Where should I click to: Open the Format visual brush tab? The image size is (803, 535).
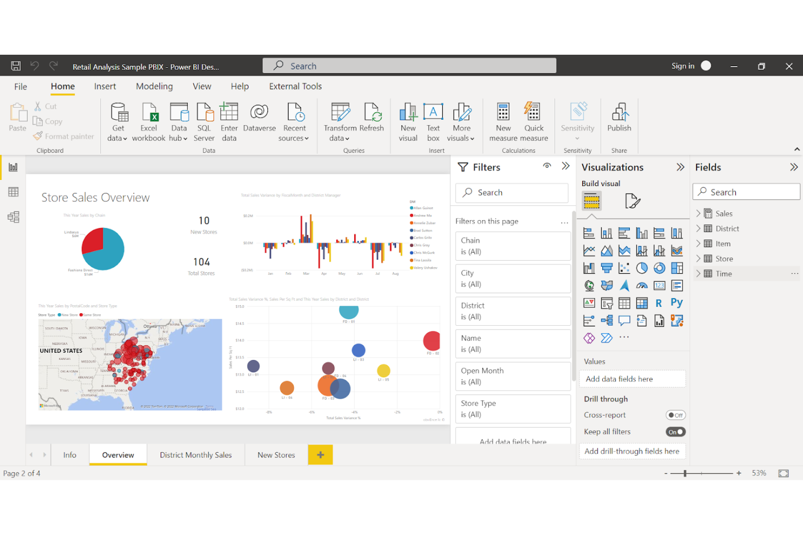(633, 201)
